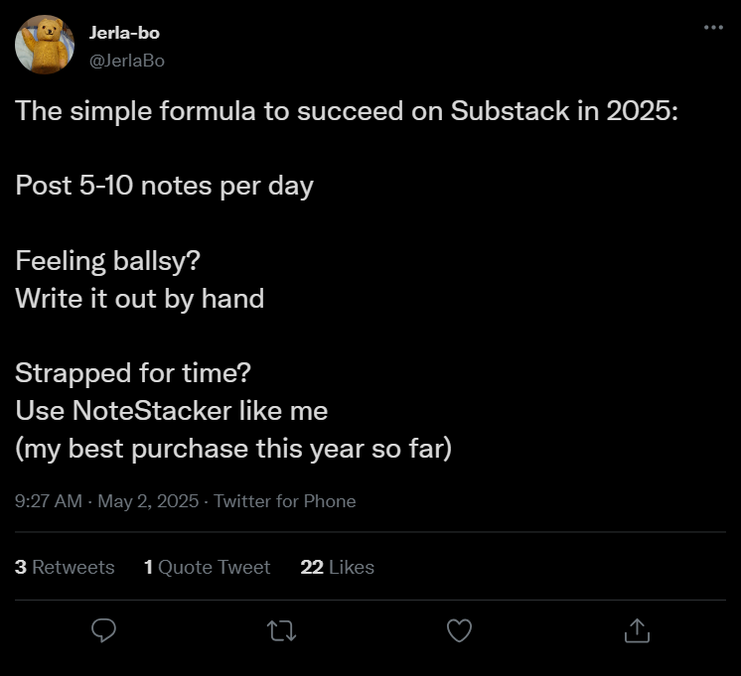This screenshot has width=741, height=676.
Task: Click the "Strapped for time?" text
Action: pyautogui.click(x=133, y=373)
